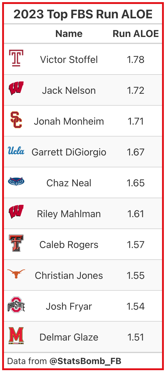
Task: Click the Maryland logo beside Delmar Glaze
Action: point(16,336)
